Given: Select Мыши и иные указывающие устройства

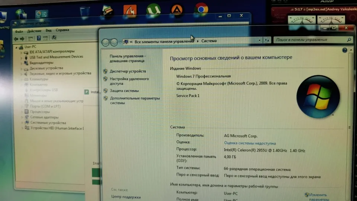Looking at the screenshot, I should point(57,101).
